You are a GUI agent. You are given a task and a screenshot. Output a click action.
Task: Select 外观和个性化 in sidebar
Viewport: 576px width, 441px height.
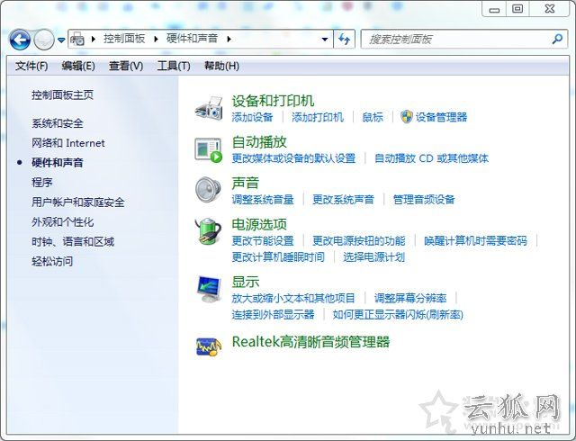pos(62,222)
